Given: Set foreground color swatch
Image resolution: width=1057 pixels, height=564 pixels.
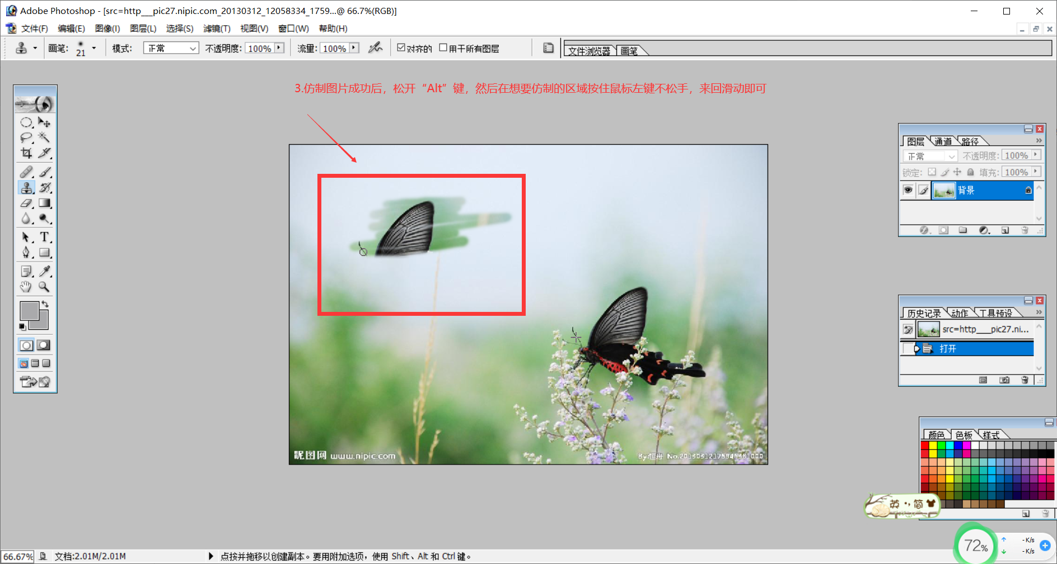Looking at the screenshot, I should coord(29,311).
